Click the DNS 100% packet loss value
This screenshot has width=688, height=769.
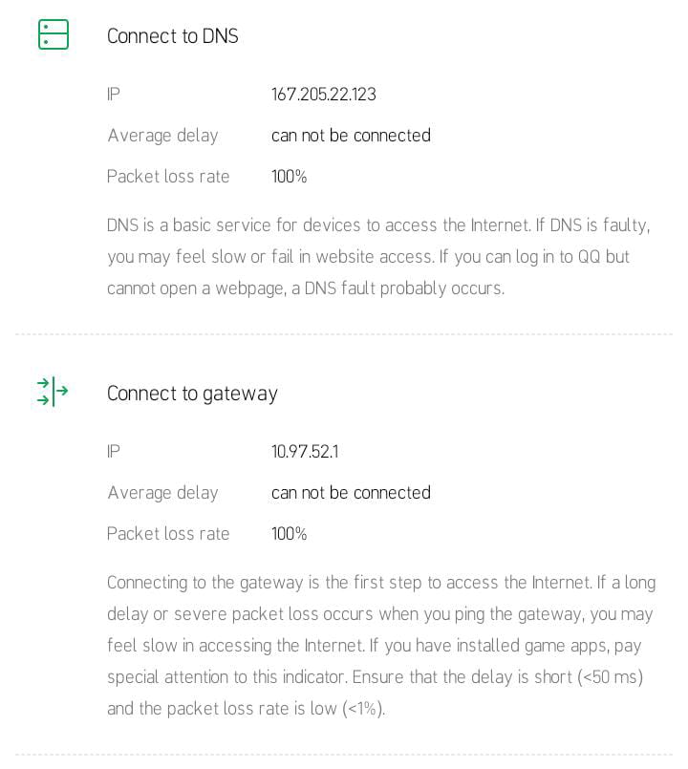[289, 177]
